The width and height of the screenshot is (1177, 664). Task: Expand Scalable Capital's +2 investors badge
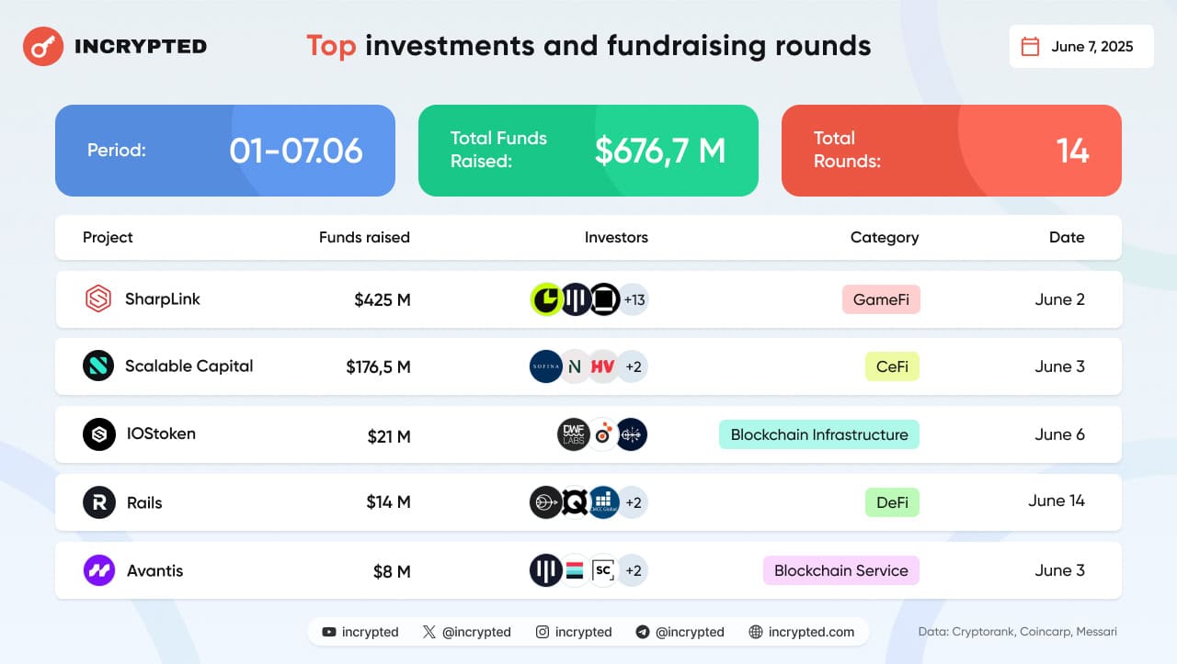point(633,366)
